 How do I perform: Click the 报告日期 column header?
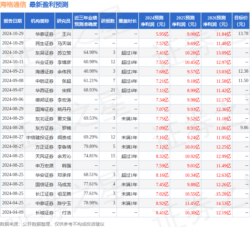click(13, 21)
